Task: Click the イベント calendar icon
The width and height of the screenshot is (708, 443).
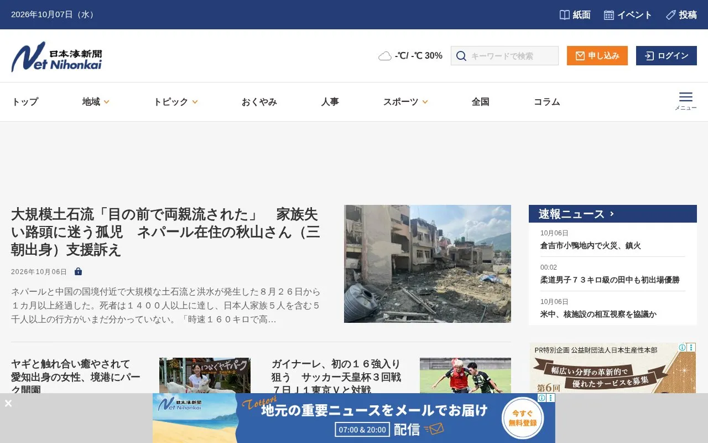Action: (x=609, y=15)
